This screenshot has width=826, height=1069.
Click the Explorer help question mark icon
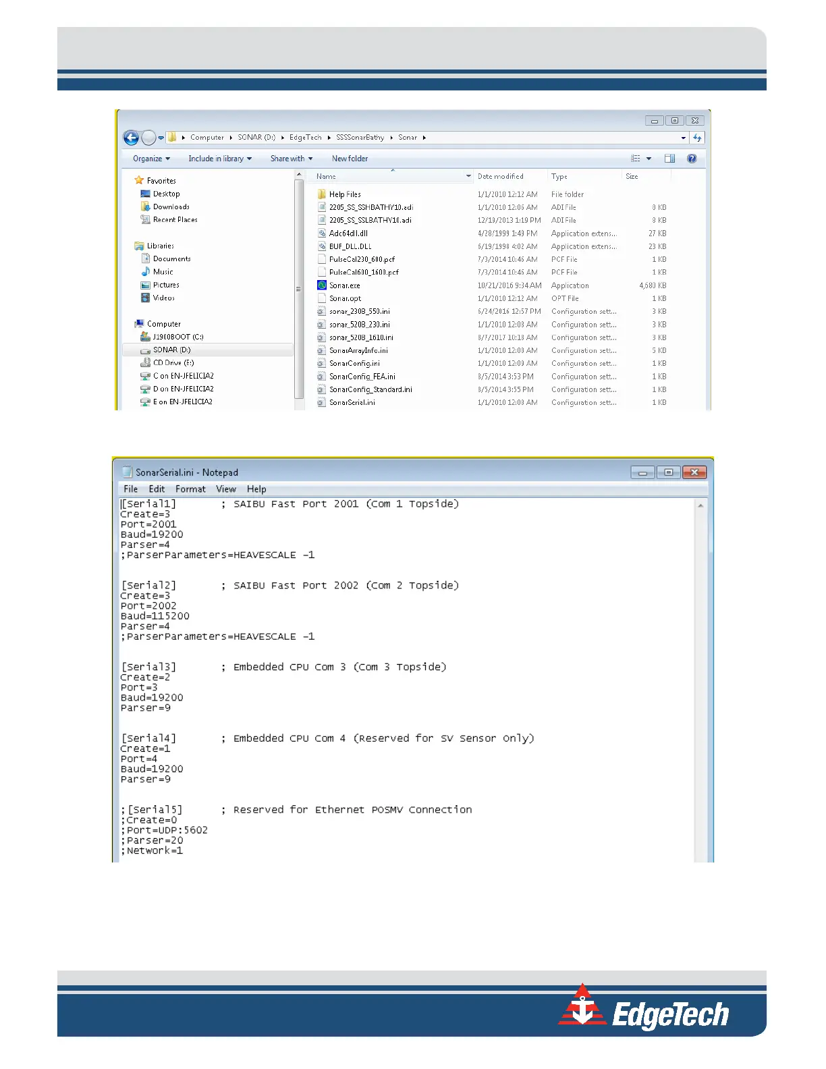tap(692, 159)
